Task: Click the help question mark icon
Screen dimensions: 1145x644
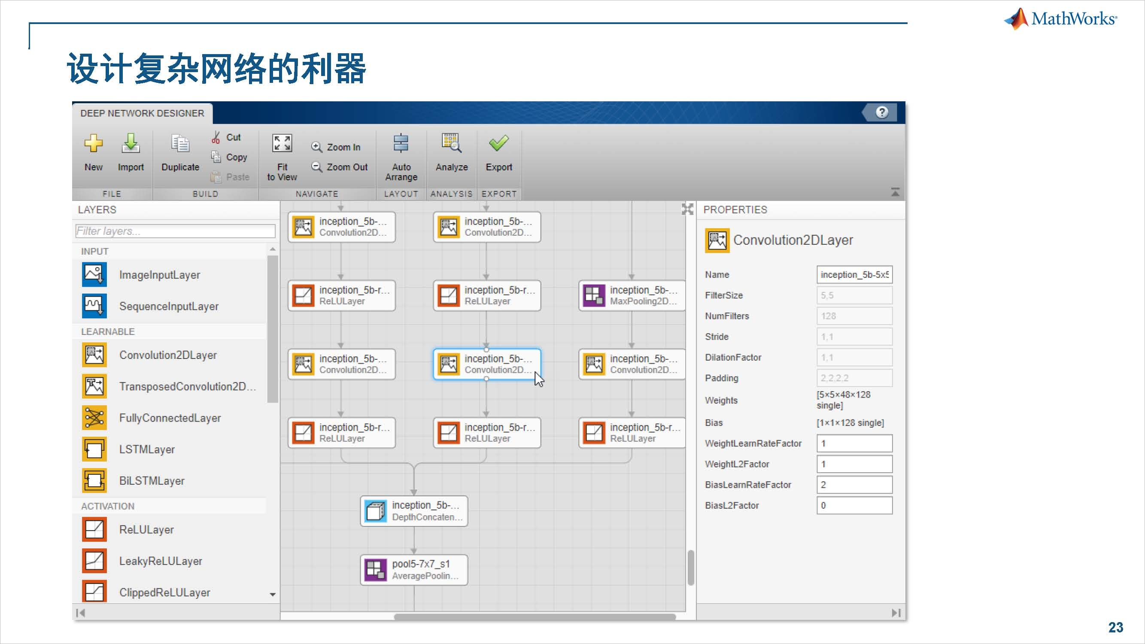Action: click(x=882, y=112)
